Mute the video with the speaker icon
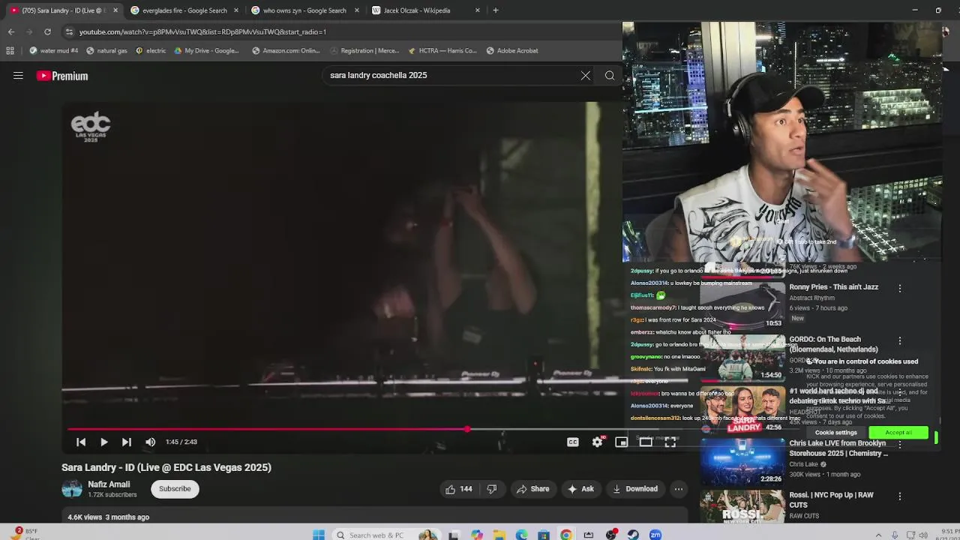The image size is (960, 540). point(150,442)
